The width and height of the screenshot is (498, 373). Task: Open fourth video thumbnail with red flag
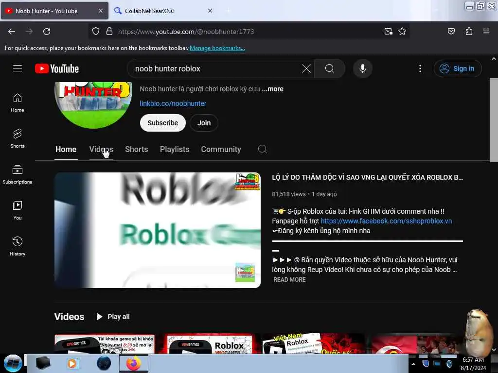416,344
